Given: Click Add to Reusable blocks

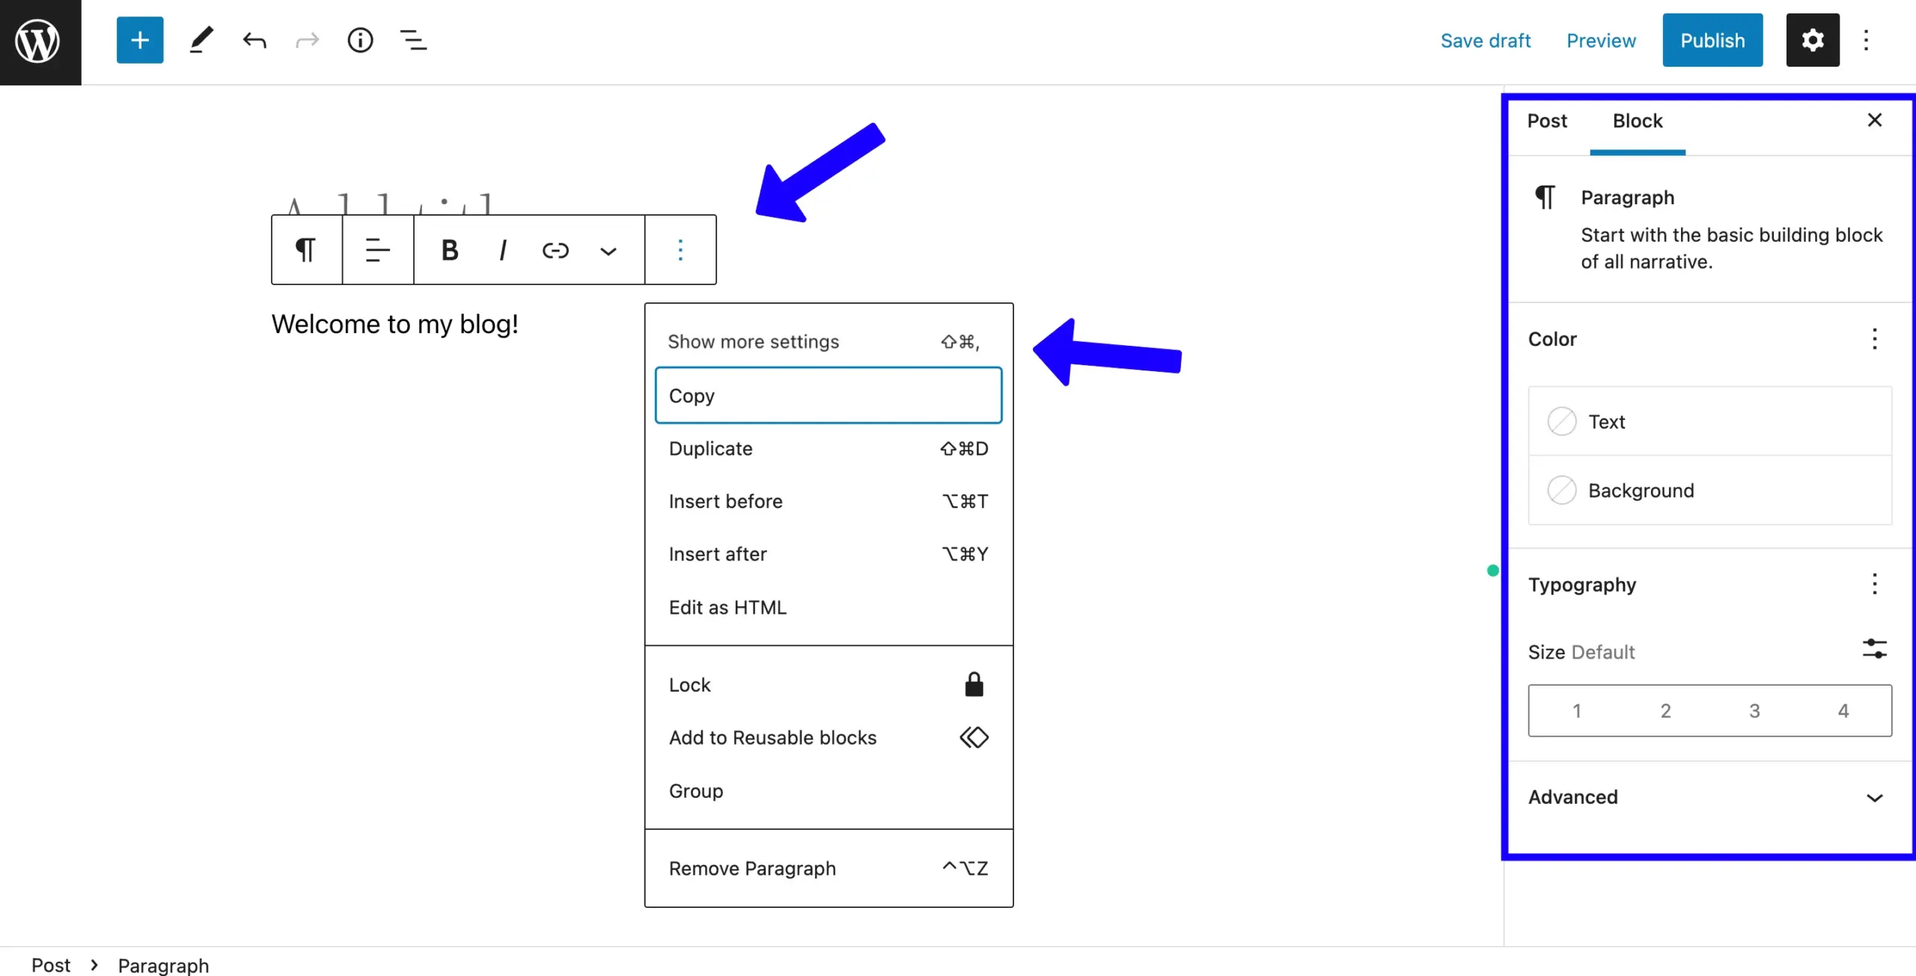Looking at the screenshot, I should 829,737.
